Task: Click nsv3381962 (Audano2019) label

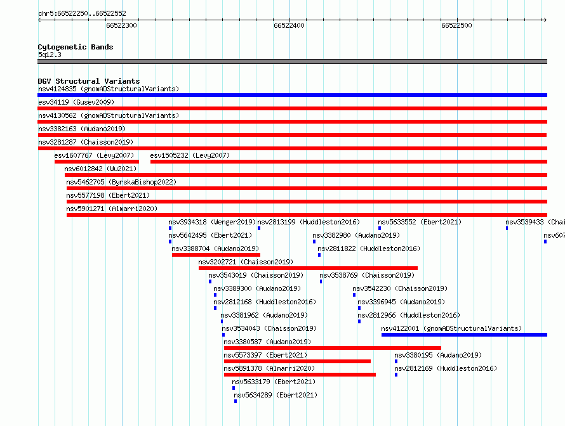Action: click(264, 315)
